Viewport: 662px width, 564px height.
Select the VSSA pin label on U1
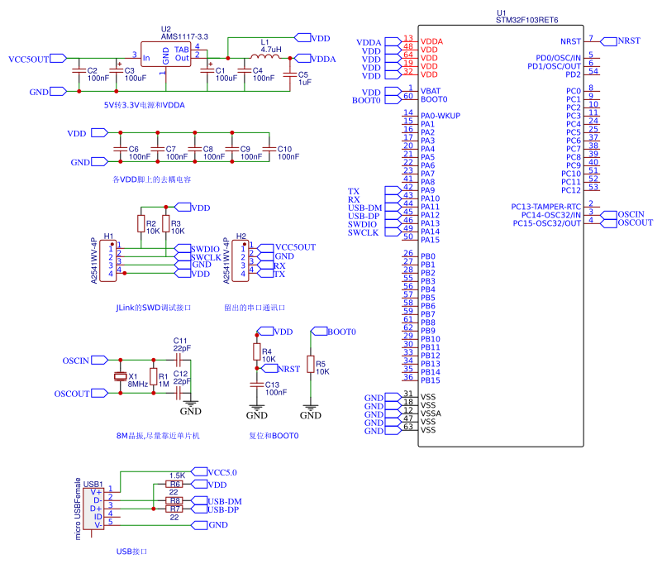[431, 413]
